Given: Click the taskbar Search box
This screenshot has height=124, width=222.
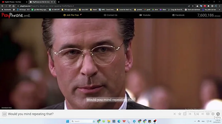Looking at the screenshot, I should pyautogui.click(x=83, y=121).
